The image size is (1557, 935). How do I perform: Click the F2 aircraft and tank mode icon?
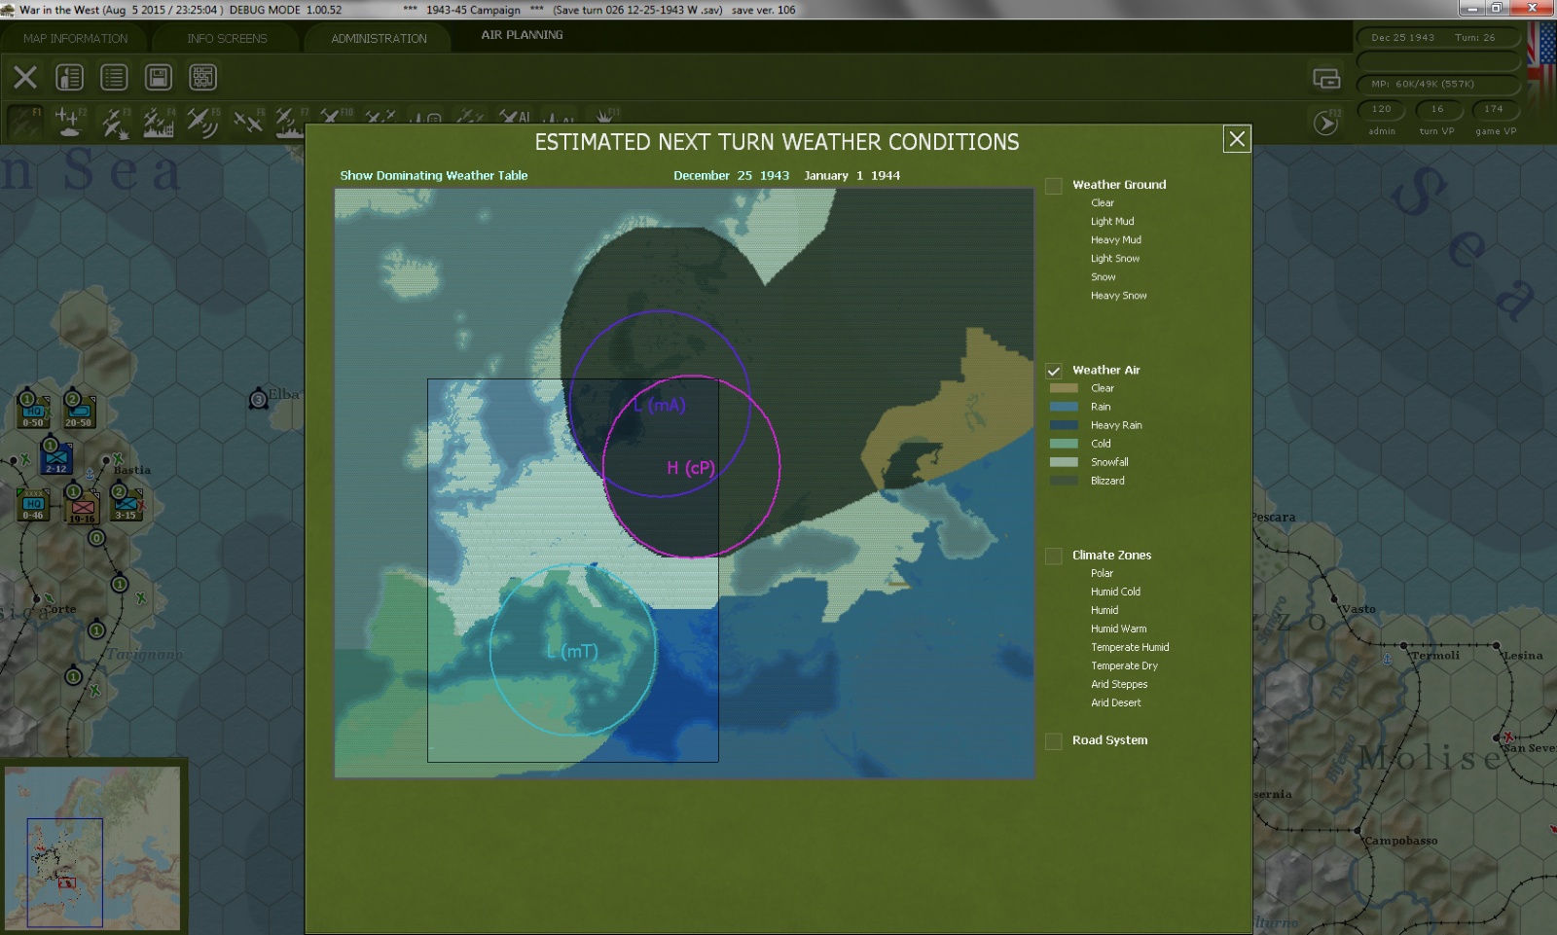coord(69,122)
